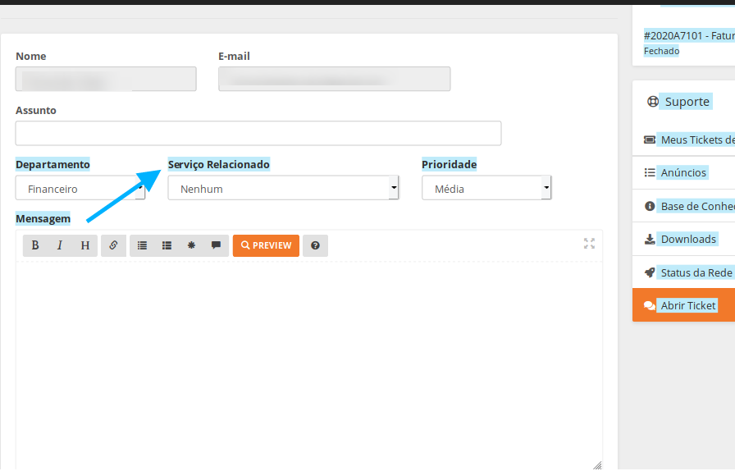The width and height of the screenshot is (735, 471).
Task: Click inside the Mensagem text area
Action: pyautogui.click(x=308, y=361)
